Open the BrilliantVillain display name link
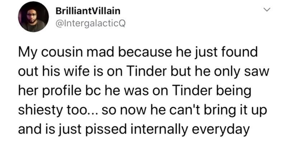The height and width of the screenshot is (162, 287). pos(89,11)
